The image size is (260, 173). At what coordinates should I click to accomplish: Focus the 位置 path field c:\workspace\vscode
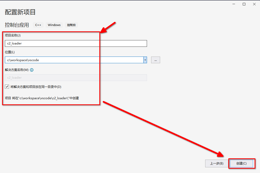74,60
